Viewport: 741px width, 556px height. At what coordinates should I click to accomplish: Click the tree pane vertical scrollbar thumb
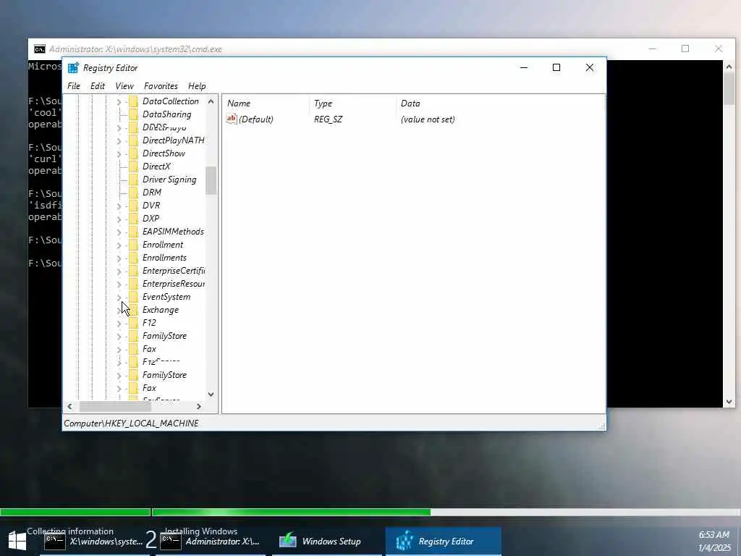tap(211, 180)
